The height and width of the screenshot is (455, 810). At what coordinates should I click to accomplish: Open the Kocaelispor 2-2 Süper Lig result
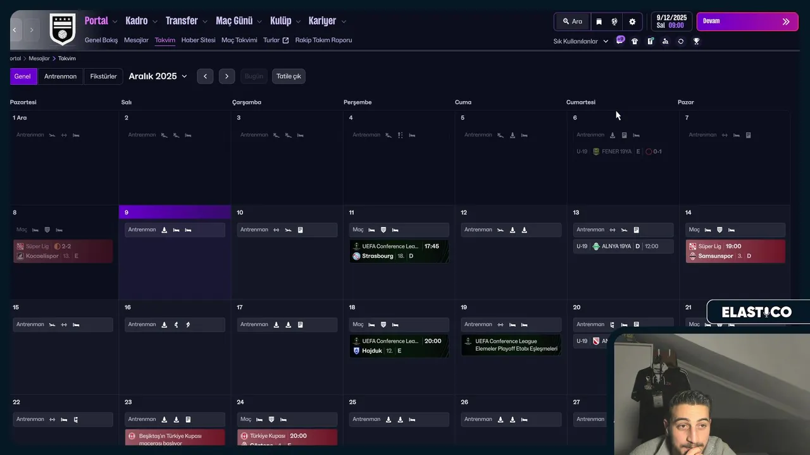coord(63,251)
